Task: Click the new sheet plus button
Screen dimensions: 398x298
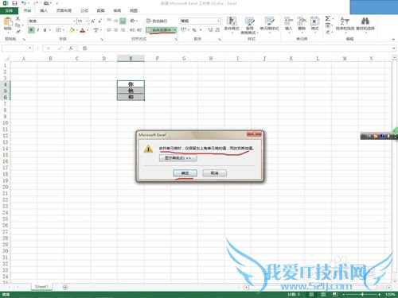Action: [65, 287]
